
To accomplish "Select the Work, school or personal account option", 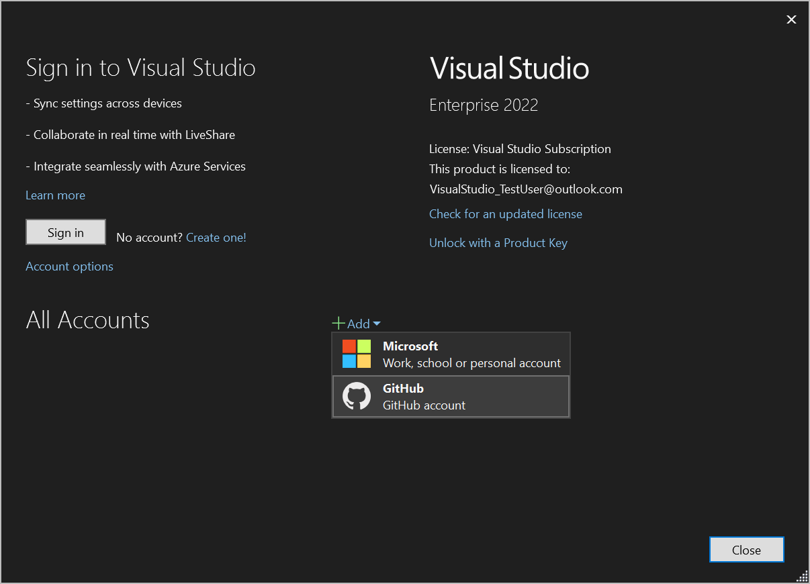I will [x=471, y=362].
